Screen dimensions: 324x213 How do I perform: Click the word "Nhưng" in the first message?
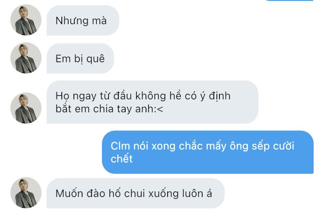click(x=68, y=21)
